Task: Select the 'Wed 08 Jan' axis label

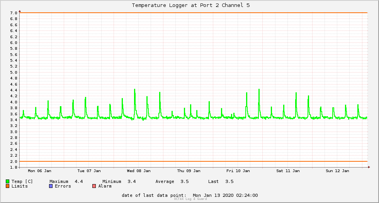Action: tap(139, 171)
